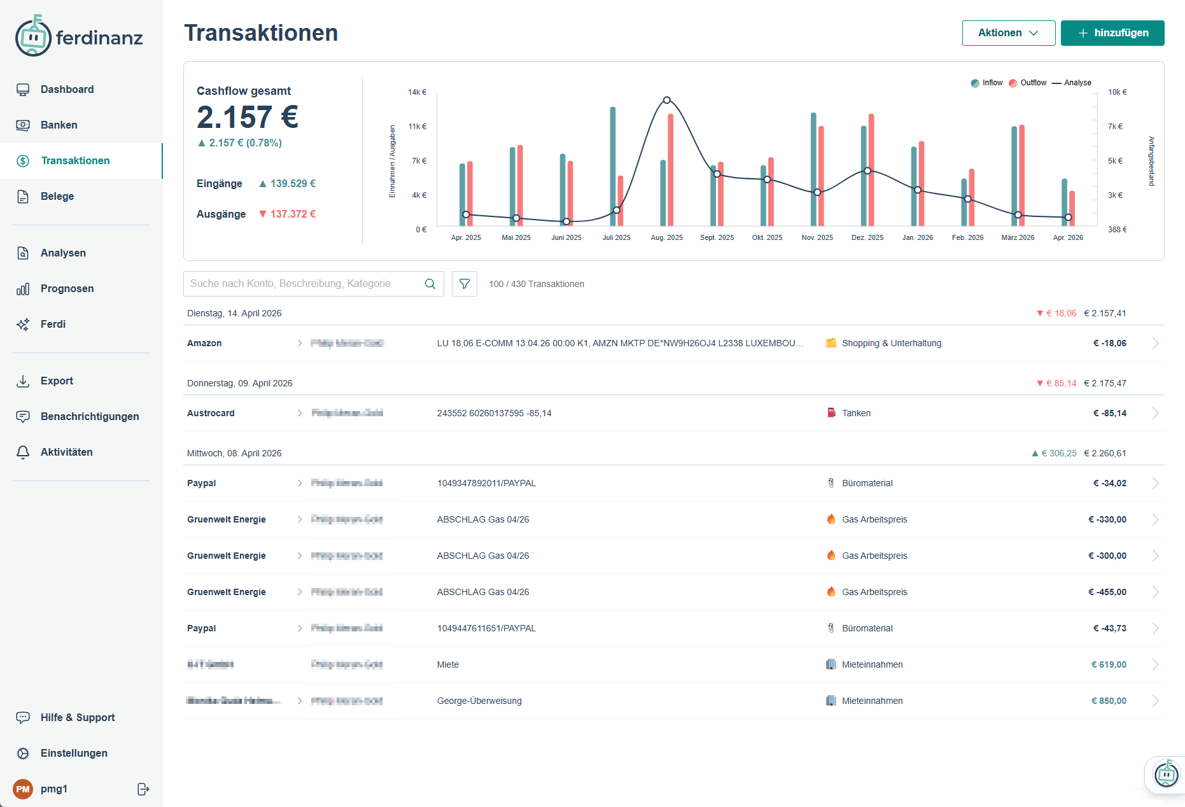Open the Aktionen dropdown
This screenshot has height=807, width=1185.
[1008, 33]
